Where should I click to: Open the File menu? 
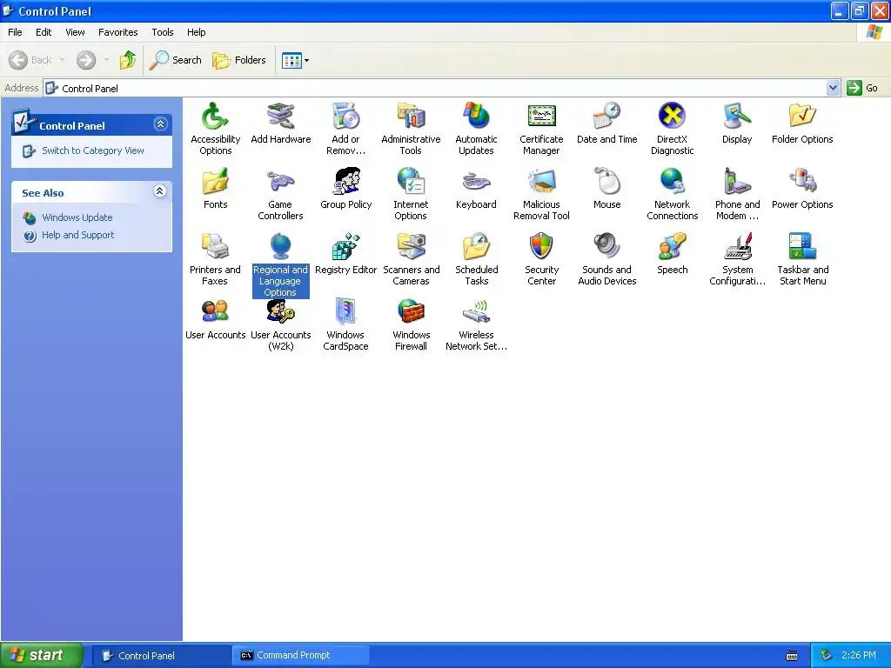[x=15, y=32]
